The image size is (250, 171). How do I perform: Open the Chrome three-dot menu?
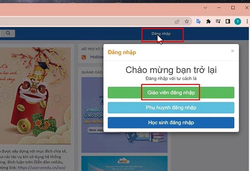pyautogui.click(x=247, y=21)
